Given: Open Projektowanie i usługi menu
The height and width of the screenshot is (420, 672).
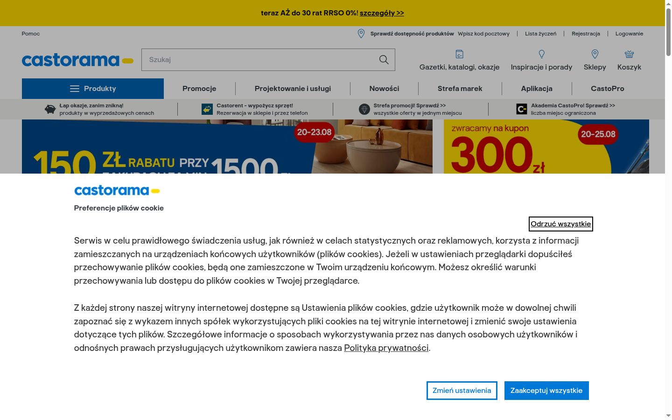Looking at the screenshot, I should pos(293,89).
